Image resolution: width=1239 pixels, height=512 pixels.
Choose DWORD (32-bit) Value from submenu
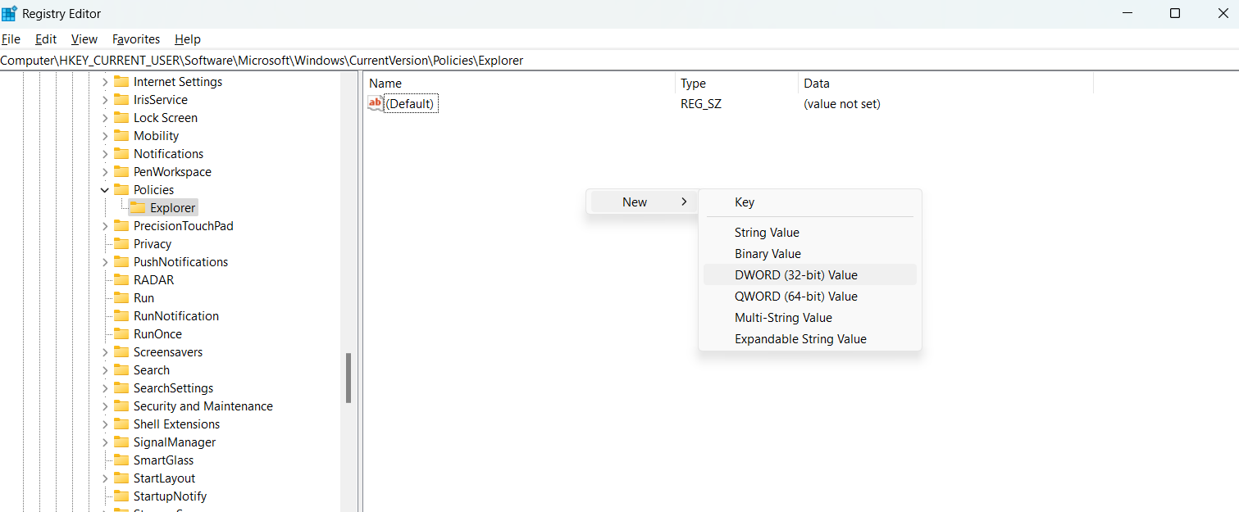click(795, 275)
